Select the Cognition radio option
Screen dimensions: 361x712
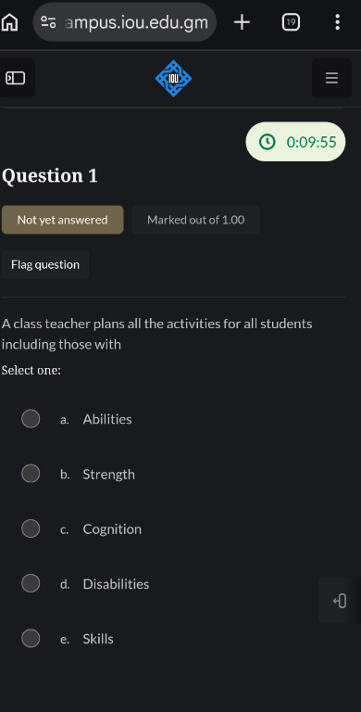pyautogui.click(x=31, y=528)
